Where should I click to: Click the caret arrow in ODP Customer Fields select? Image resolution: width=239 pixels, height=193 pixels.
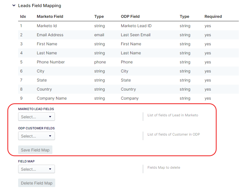point(50,136)
